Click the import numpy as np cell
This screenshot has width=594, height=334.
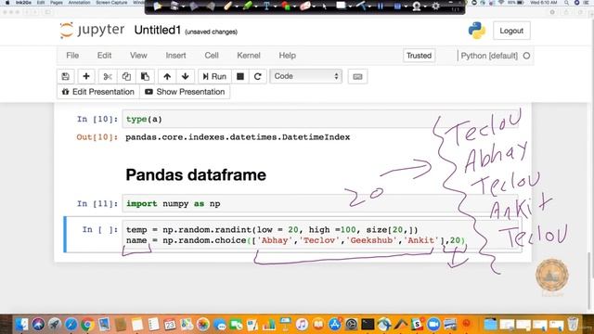tap(320, 204)
